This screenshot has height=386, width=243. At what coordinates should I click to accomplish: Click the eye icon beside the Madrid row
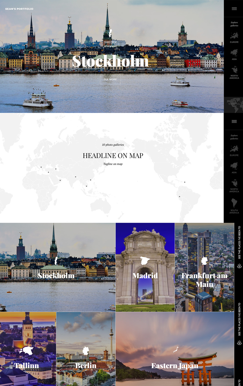coord(239,266)
